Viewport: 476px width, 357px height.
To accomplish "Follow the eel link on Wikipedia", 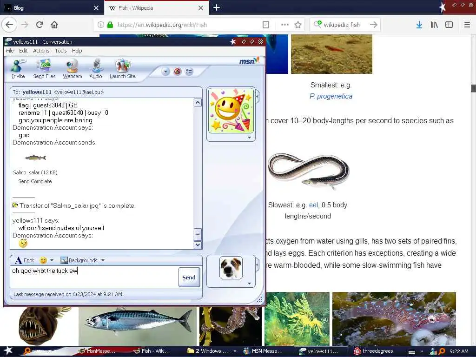I will tap(313, 205).
